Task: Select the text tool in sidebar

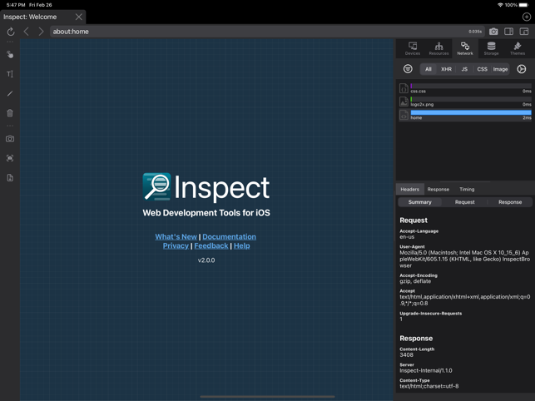Action: tap(10, 74)
